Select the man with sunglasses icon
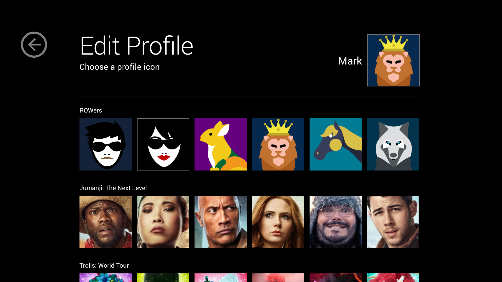 point(106,144)
